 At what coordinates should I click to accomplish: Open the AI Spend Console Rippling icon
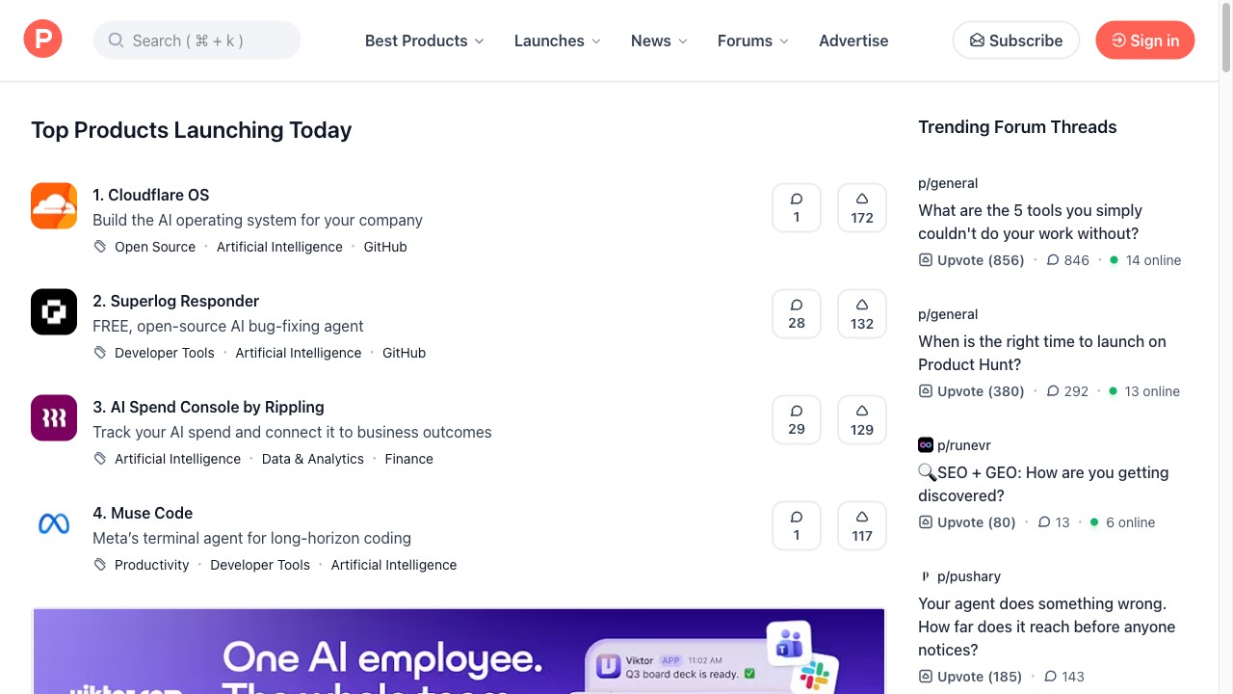click(x=54, y=417)
